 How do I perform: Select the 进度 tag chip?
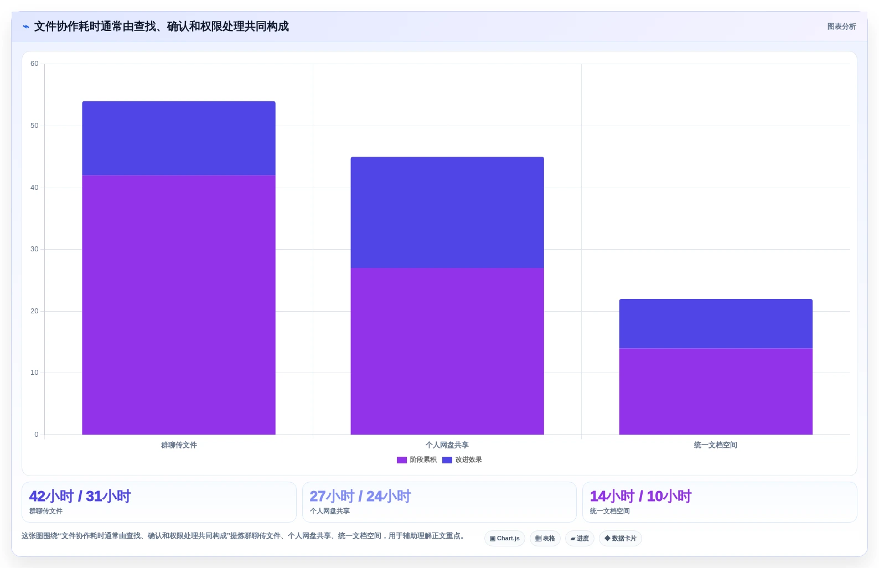click(x=580, y=538)
